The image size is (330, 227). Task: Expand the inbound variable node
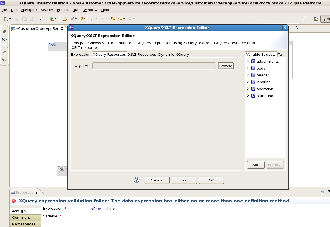pyautogui.click(x=248, y=82)
